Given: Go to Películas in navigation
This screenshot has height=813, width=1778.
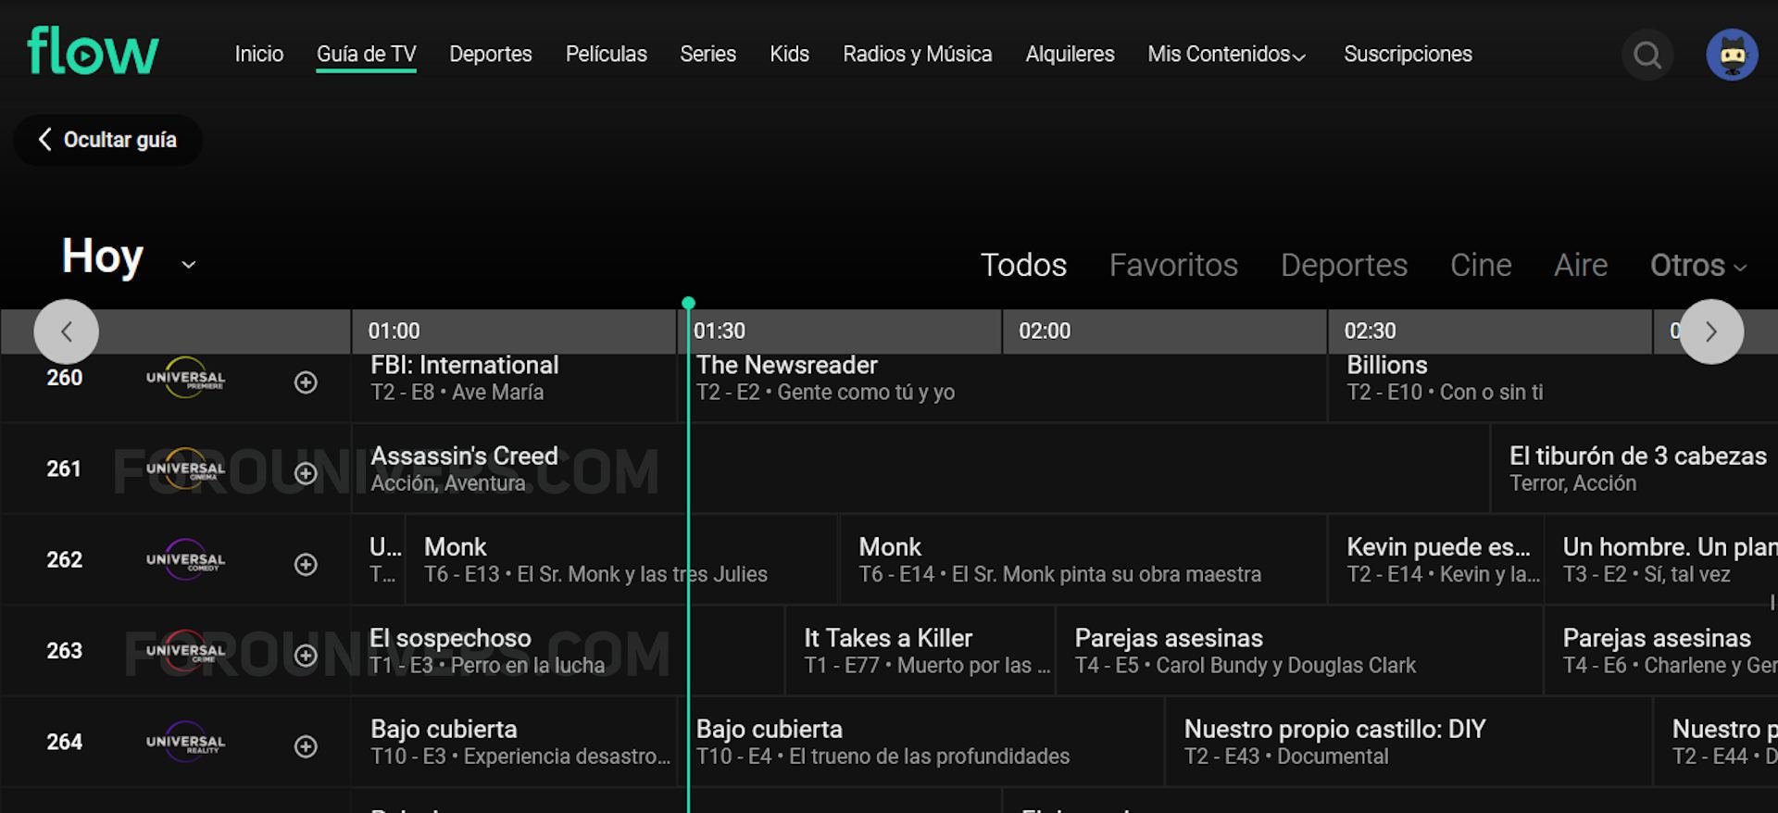Looking at the screenshot, I should 606,55.
